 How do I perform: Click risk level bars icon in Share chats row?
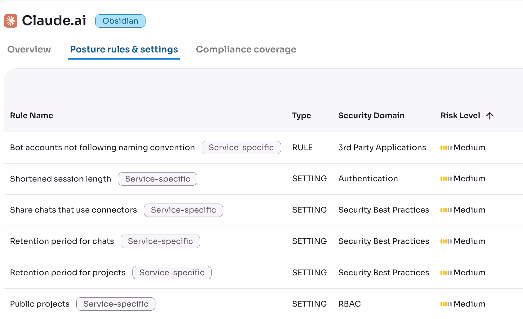[446, 210]
